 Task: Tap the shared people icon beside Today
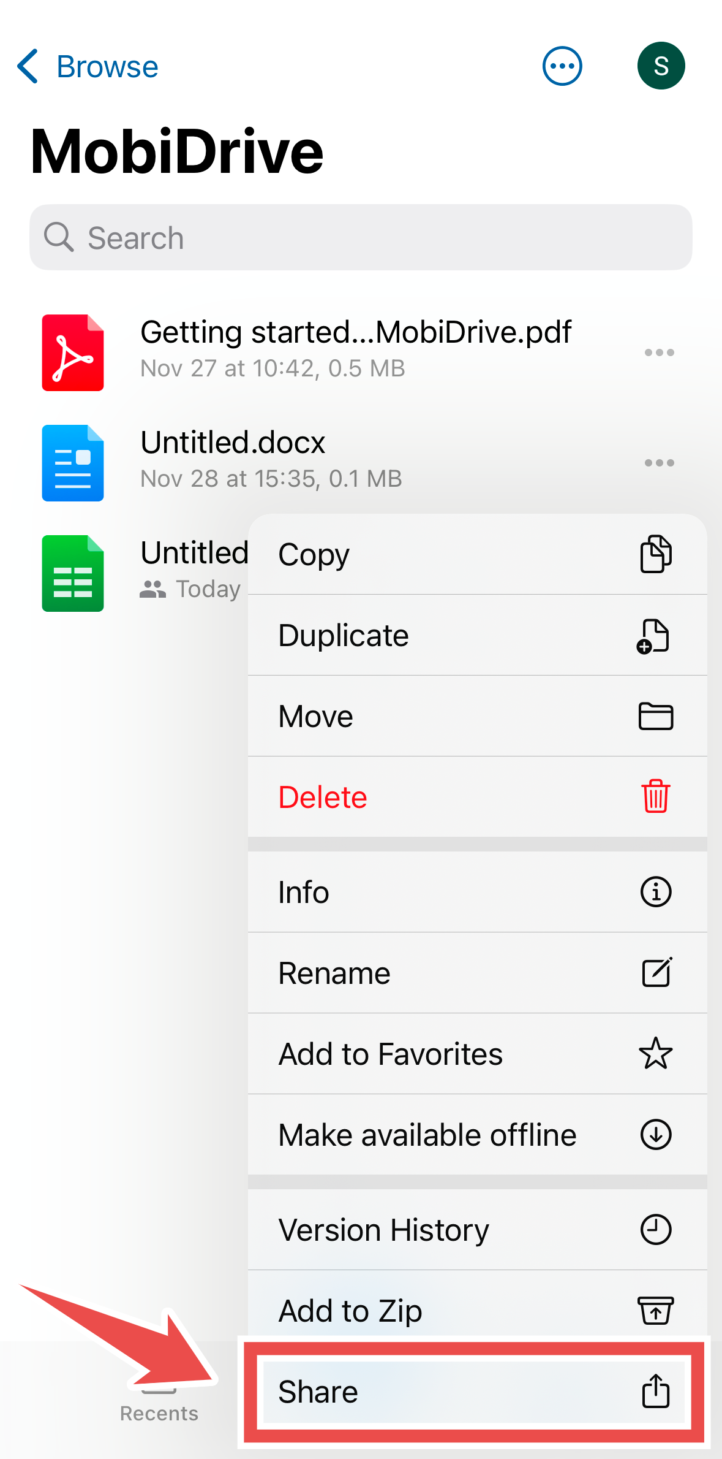[152, 589]
